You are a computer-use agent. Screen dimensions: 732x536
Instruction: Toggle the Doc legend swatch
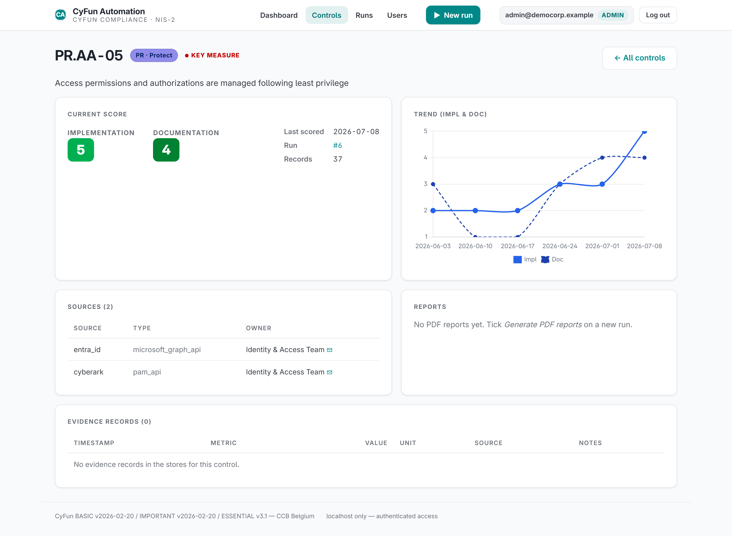545,260
